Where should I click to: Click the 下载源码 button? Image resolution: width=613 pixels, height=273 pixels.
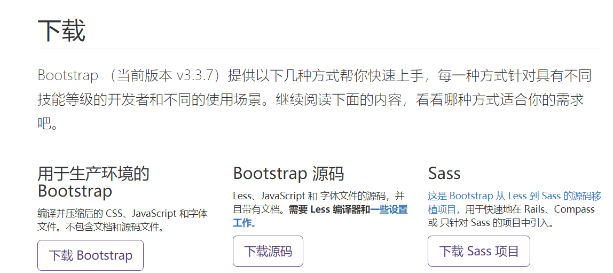(x=268, y=251)
